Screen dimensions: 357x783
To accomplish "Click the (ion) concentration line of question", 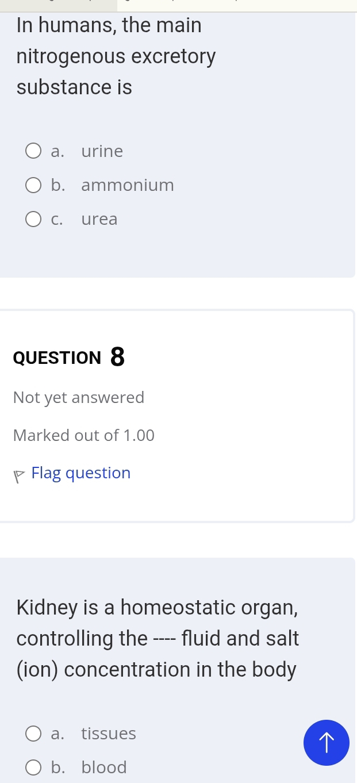I will tap(156, 670).
